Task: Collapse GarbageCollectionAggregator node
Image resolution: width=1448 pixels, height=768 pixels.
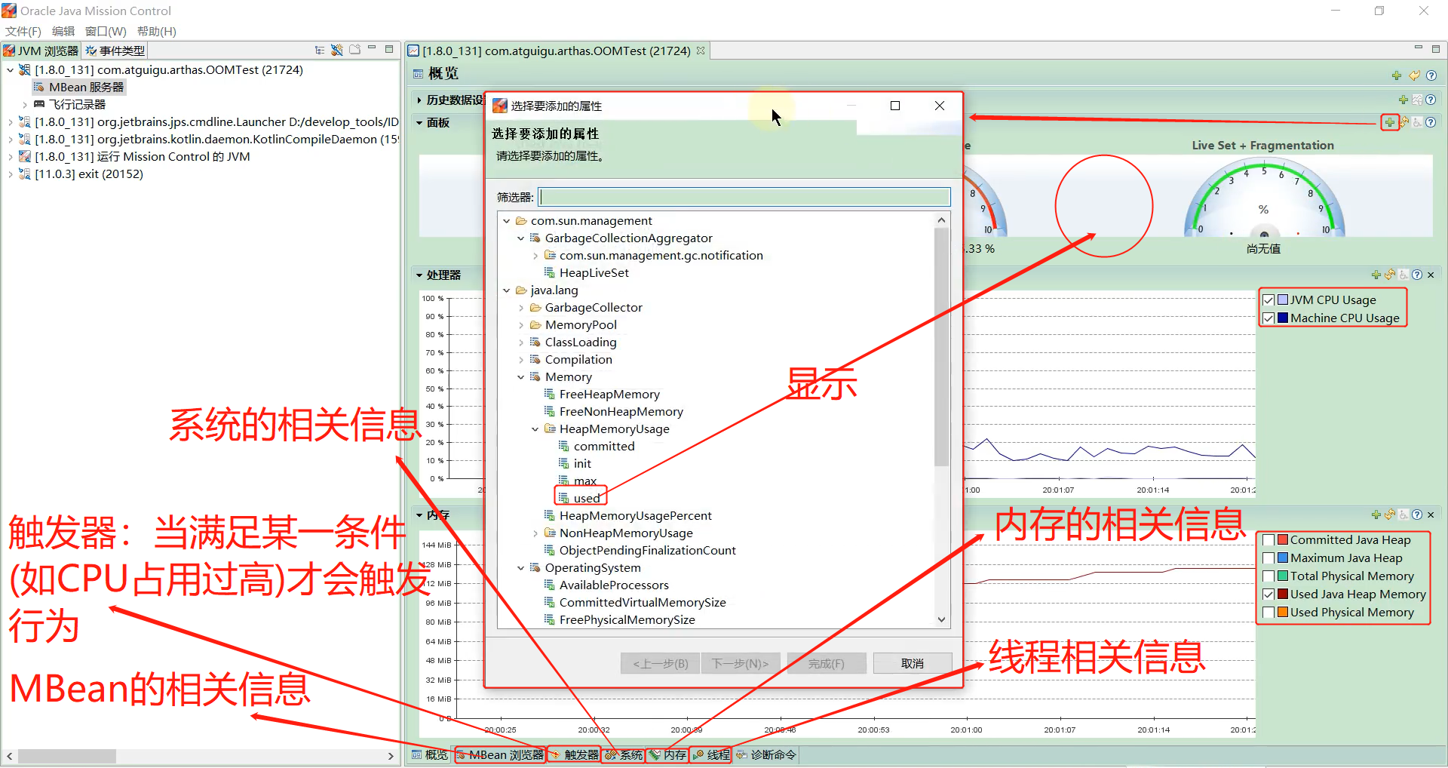Action: click(x=521, y=238)
